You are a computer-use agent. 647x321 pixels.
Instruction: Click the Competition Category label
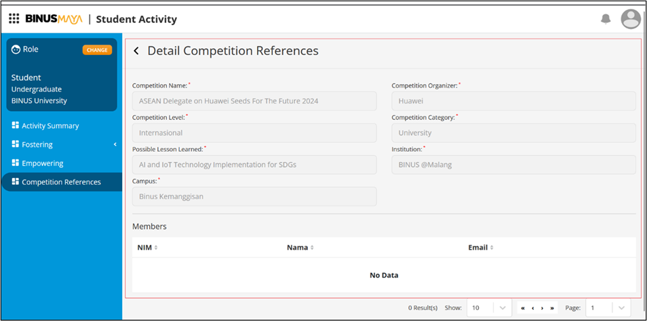tap(423, 117)
